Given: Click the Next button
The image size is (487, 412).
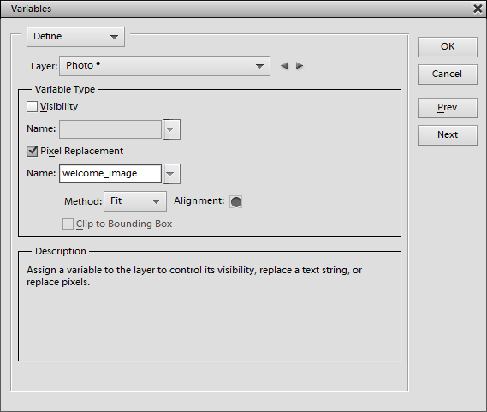Looking at the screenshot, I should [x=448, y=135].
